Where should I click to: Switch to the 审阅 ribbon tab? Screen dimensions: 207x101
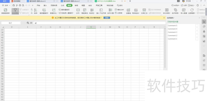tap(76, 5)
